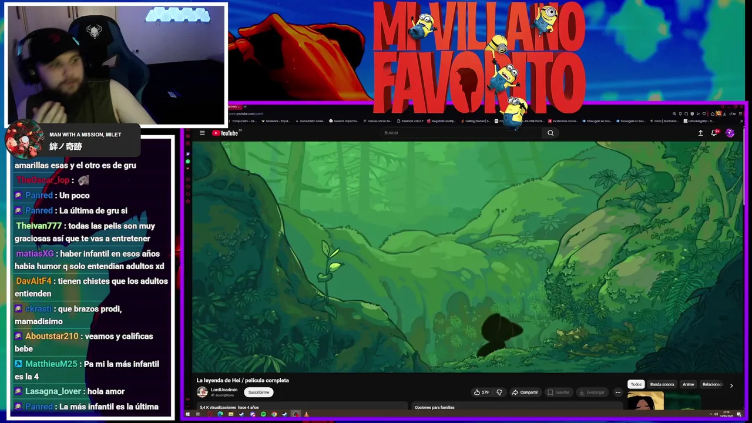Click the YouTube search magnifier button
Screen dimensions: 752x423
tap(550, 133)
